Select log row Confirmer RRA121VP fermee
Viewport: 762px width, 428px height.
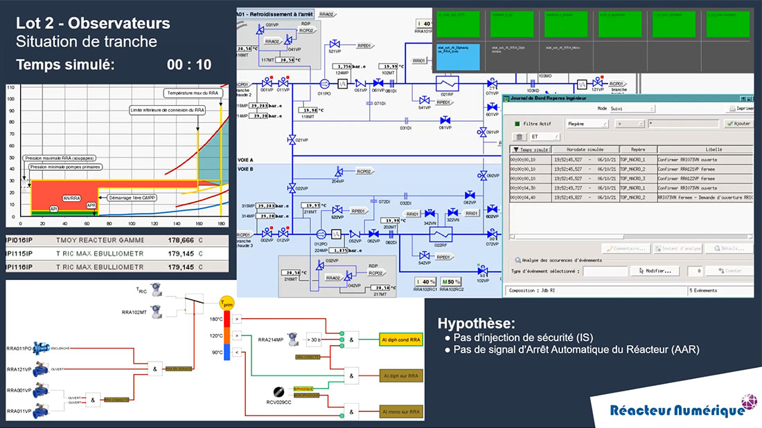pyautogui.click(x=631, y=169)
